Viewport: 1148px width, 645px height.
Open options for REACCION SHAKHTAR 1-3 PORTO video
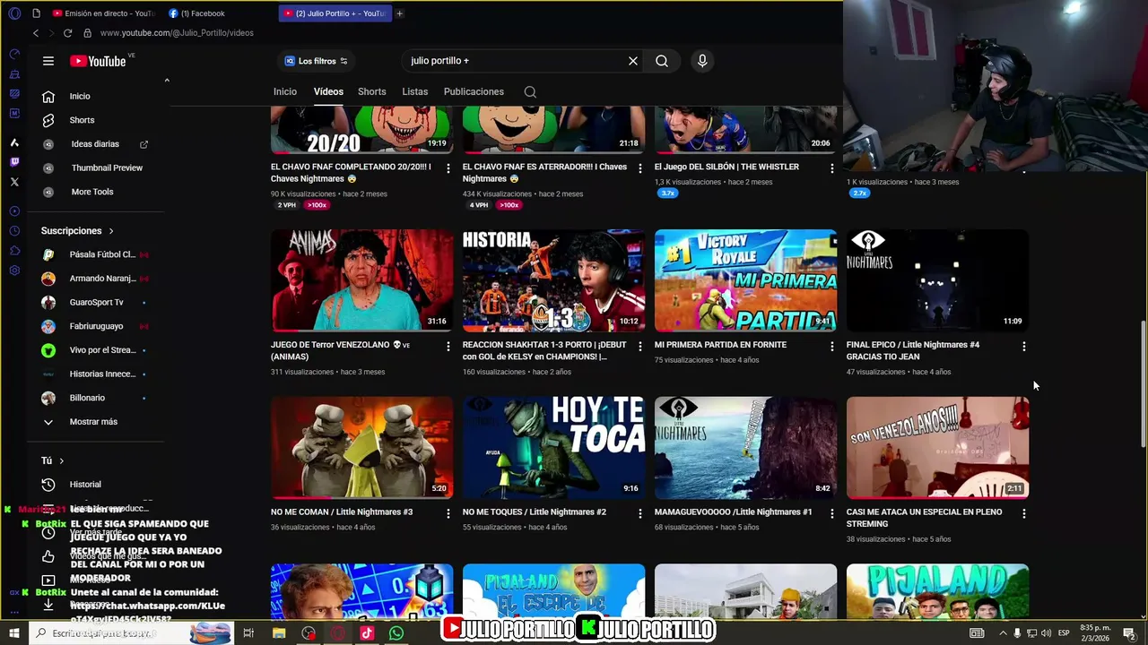click(640, 346)
